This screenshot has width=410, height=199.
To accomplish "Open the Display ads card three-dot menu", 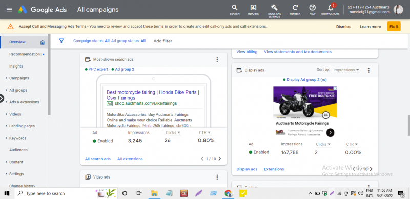I will point(368,70).
